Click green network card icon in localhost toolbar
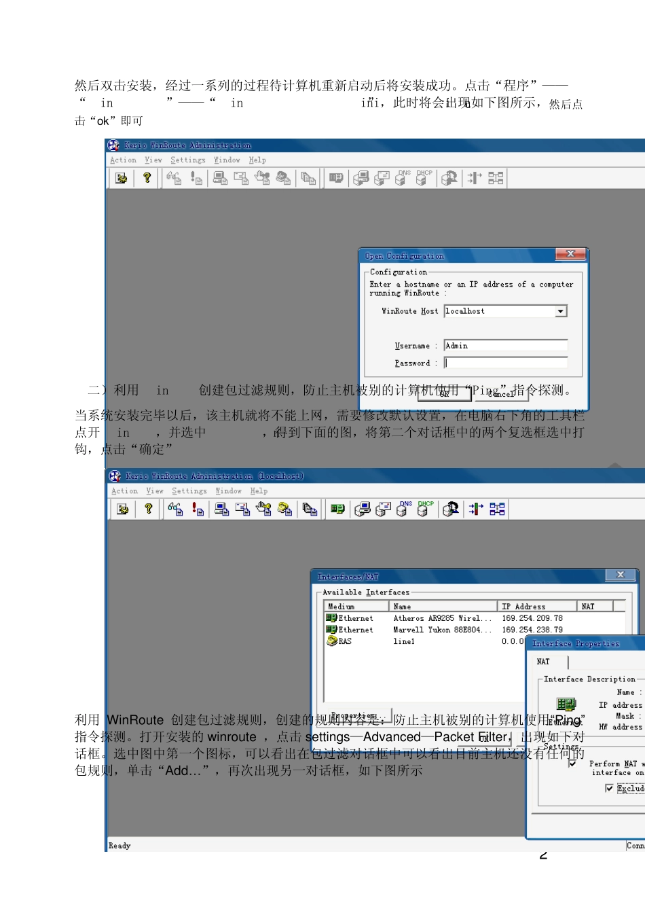Screen dimensions: 645x913 point(337,509)
